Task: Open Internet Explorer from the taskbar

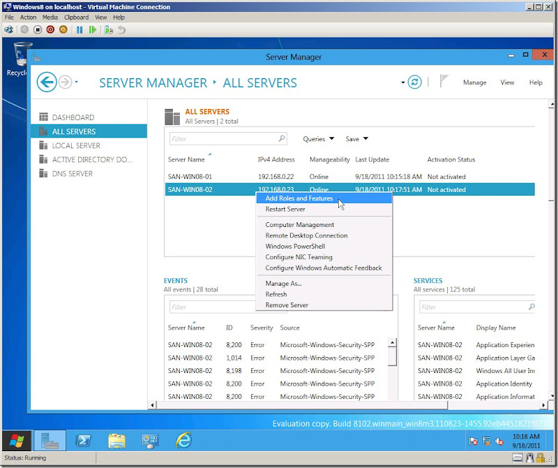Action: (x=184, y=441)
